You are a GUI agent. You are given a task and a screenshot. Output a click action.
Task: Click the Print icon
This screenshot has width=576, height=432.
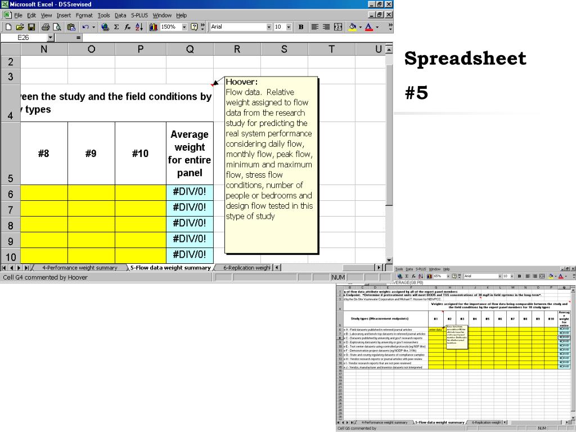click(46, 27)
